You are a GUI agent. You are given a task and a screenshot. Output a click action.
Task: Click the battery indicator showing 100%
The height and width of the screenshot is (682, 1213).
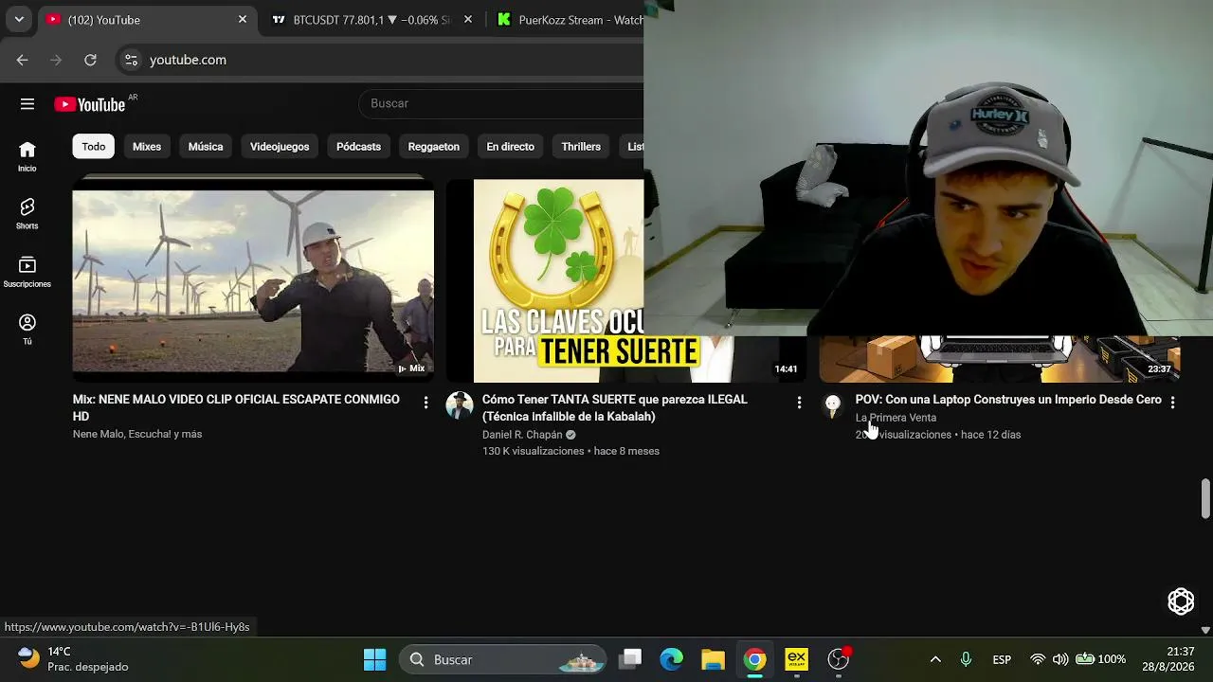point(1100,659)
